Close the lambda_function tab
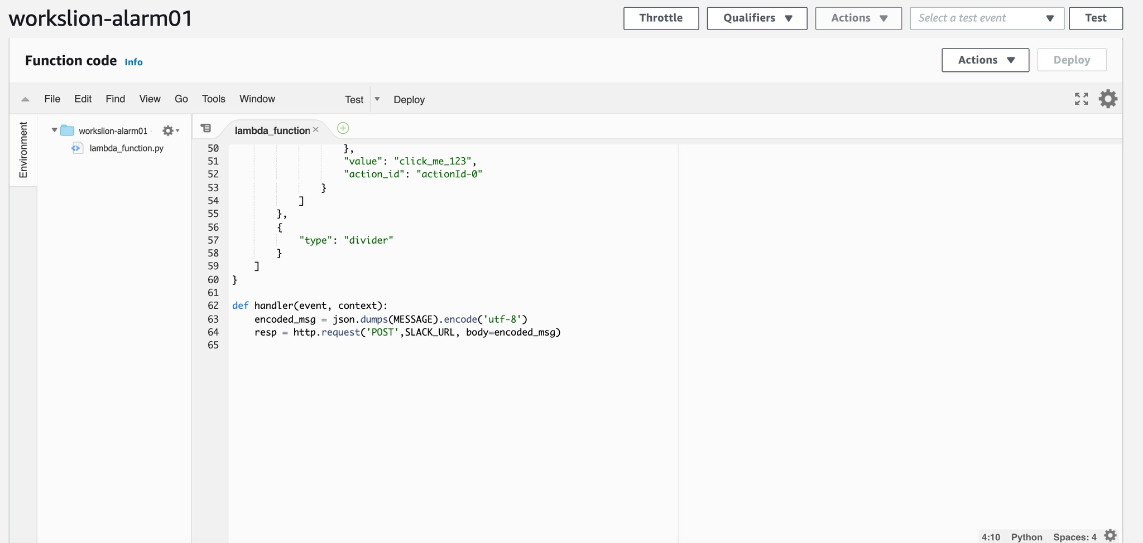The height and width of the screenshot is (543, 1143). (x=316, y=129)
